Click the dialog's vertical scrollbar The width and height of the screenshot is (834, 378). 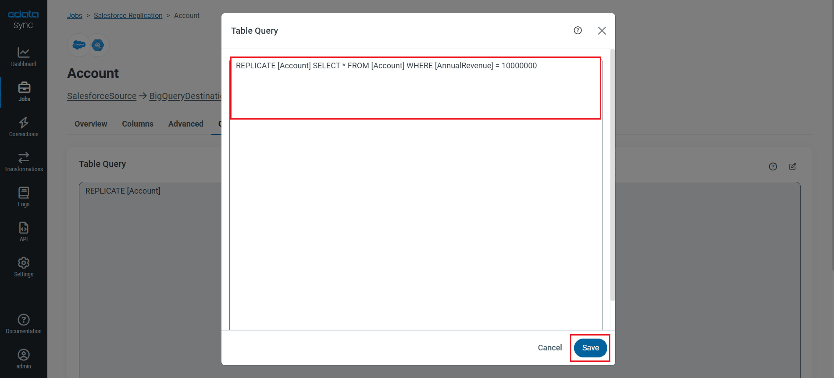(x=613, y=175)
